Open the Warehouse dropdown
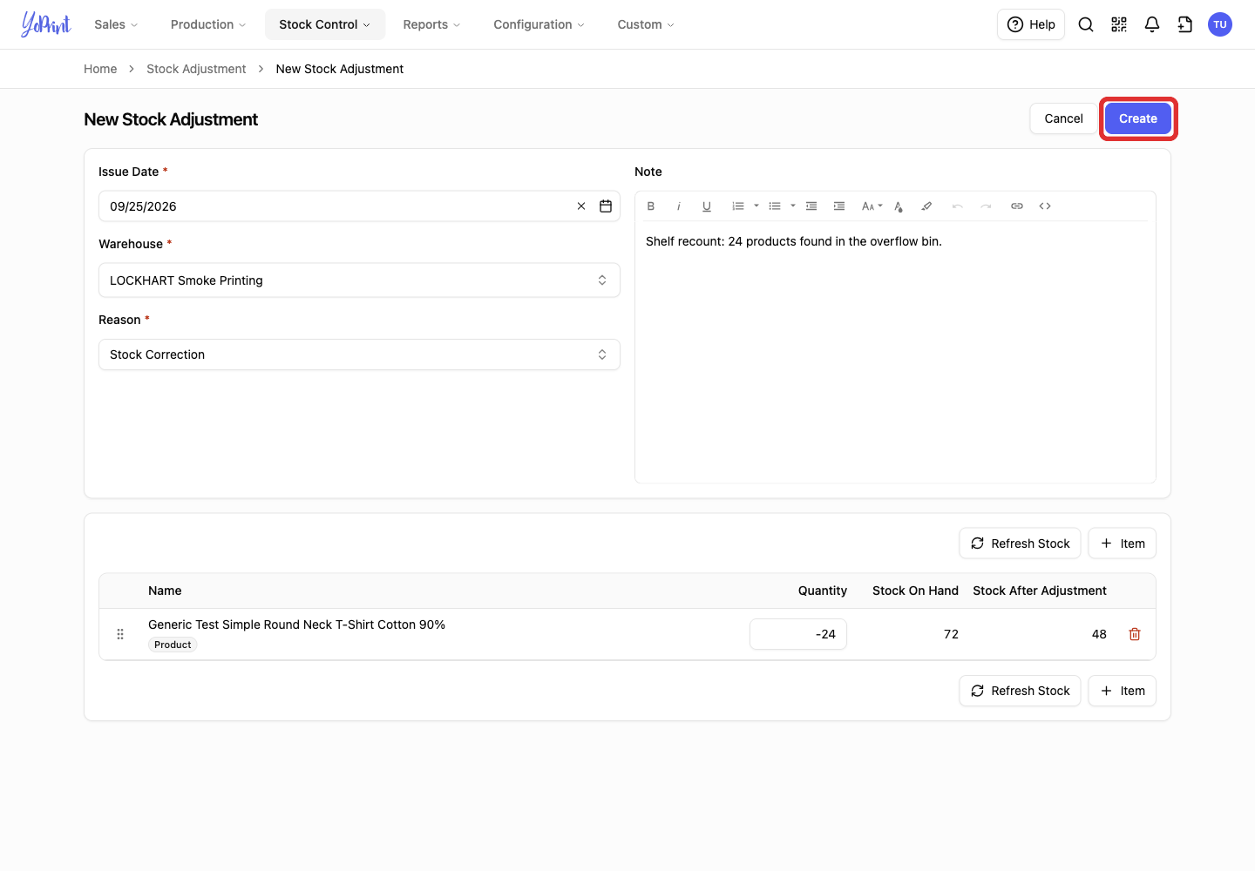Image resolution: width=1255 pixels, height=871 pixels. click(x=359, y=280)
